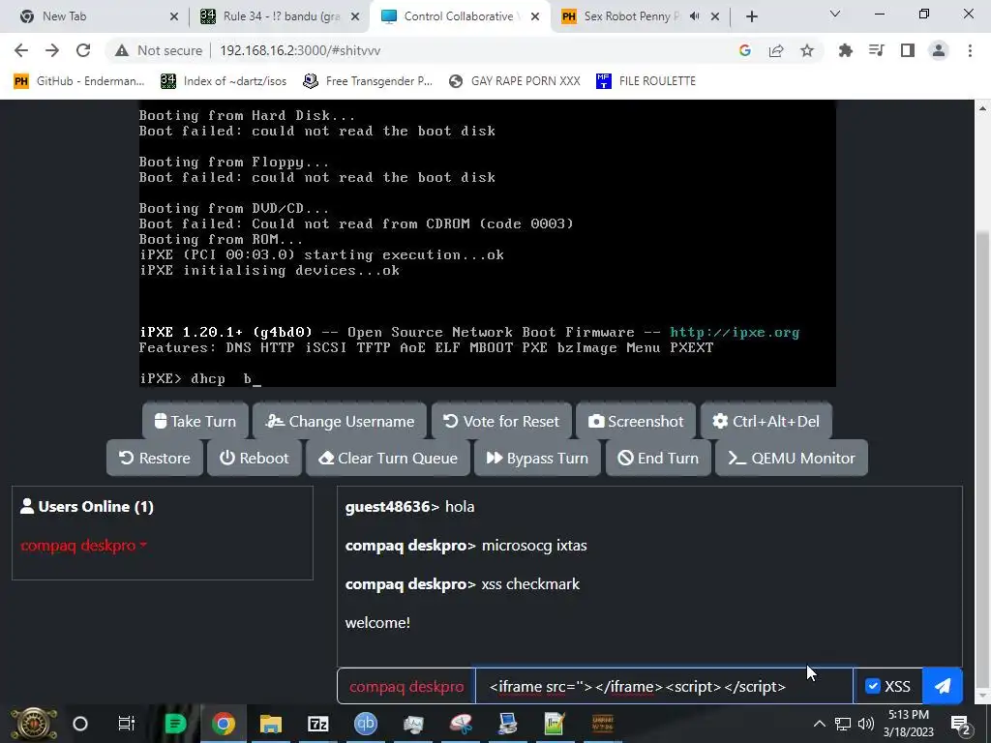The width and height of the screenshot is (991, 743).
Task: Open the Snipping Tool taskbar icon
Action: pyautogui.click(x=461, y=724)
